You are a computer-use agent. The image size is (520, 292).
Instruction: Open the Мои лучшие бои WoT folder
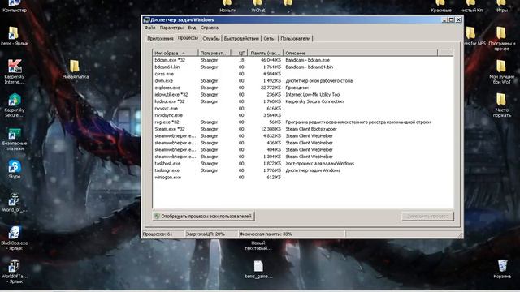tap(501, 67)
